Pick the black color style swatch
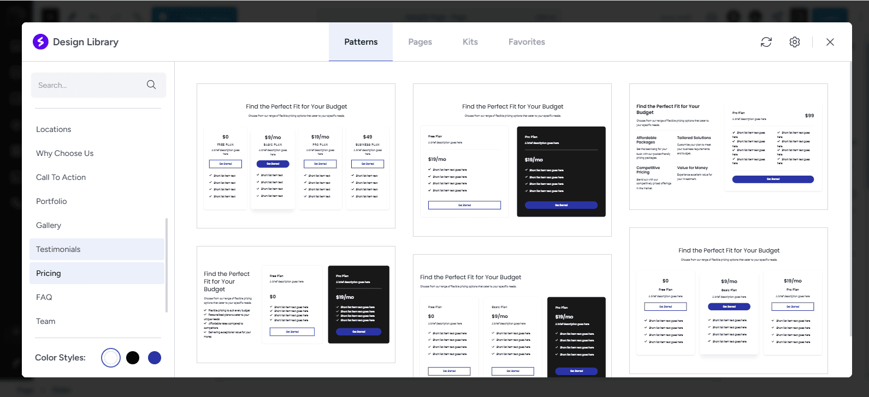This screenshot has width=869, height=397. click(x=133, y=358)
